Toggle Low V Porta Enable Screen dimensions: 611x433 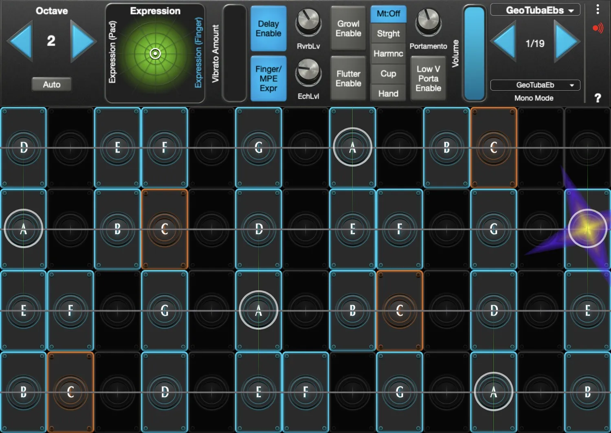[x=428, y=78]
